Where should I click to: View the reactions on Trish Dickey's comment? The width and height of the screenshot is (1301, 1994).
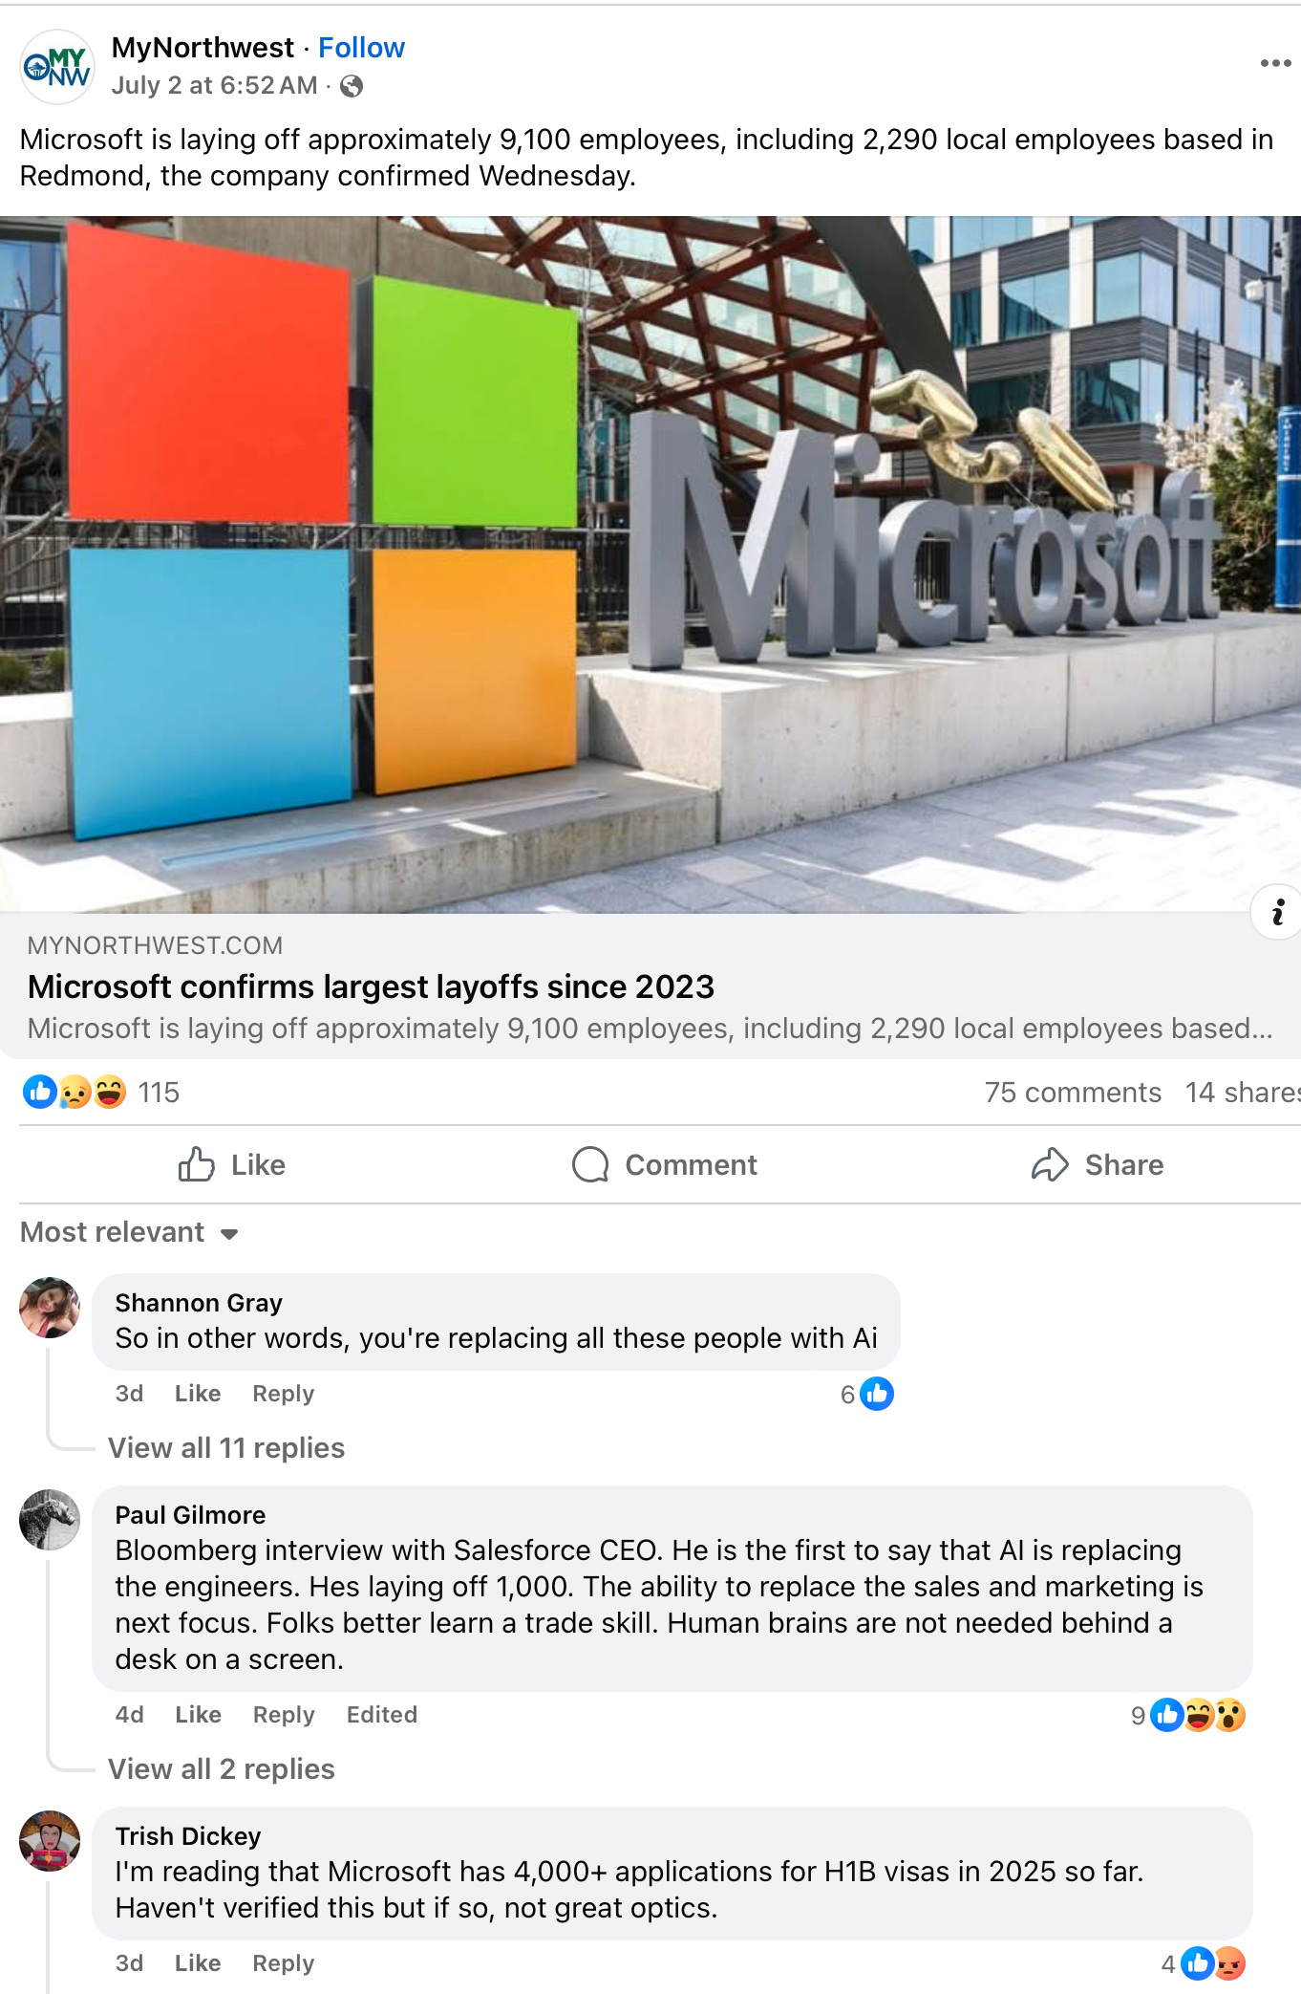coord(1204,1963)
